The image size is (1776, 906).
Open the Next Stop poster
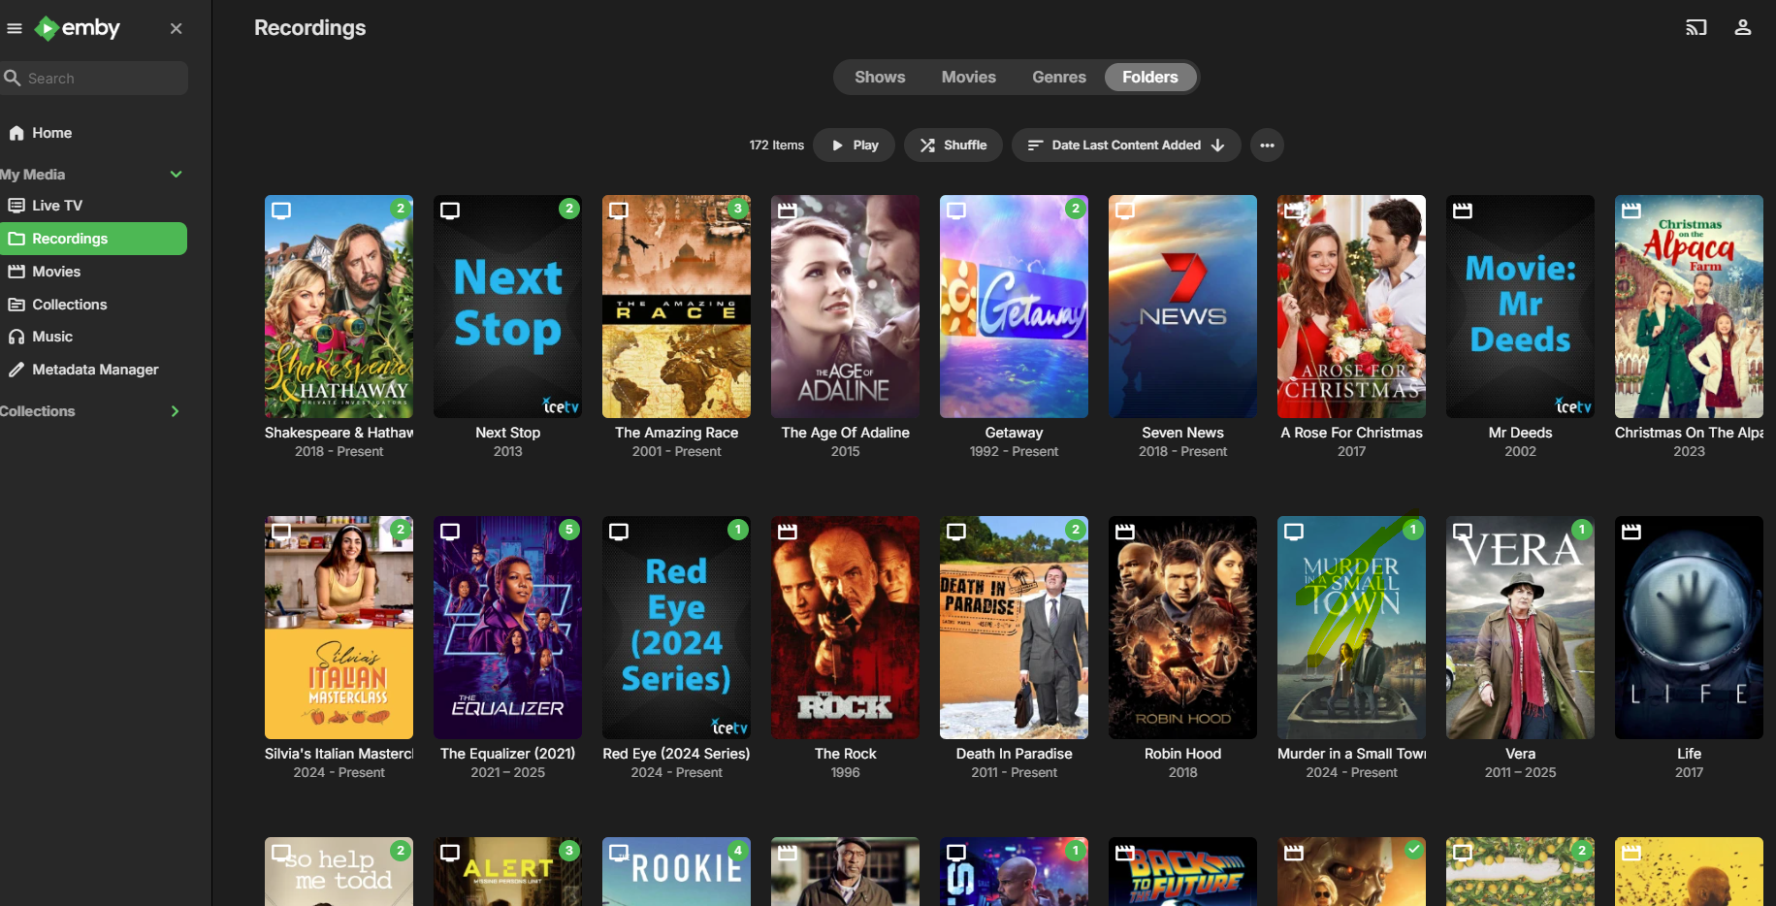508,307
